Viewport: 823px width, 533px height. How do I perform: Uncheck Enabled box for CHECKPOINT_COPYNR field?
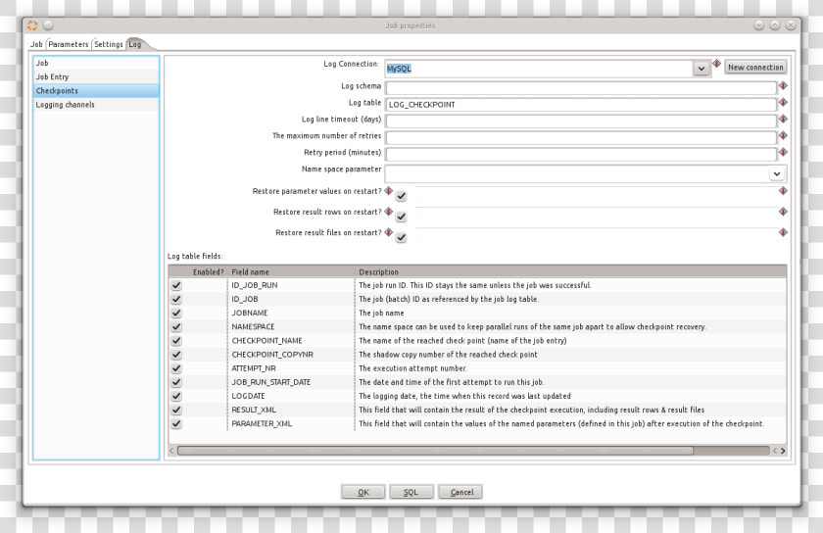176,355
